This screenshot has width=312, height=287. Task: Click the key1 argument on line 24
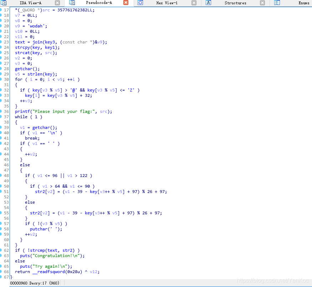coord(50,47)
